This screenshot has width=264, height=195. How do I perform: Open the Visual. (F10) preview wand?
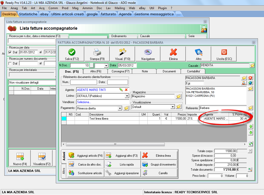123,54
